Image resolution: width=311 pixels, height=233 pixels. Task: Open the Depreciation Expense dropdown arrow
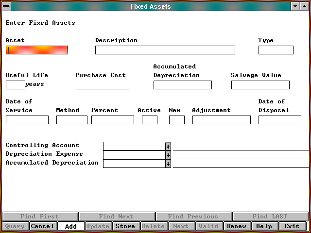pyautogui.click(x=168, y=155)
